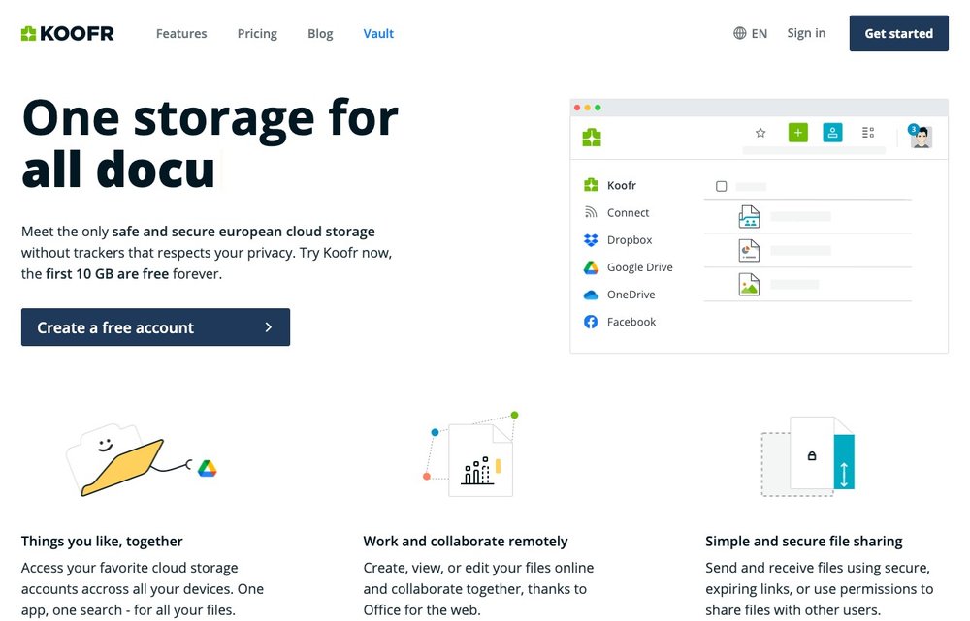The width and height of the screenshot is (970, 621).
Task: Click the Koofr logo in the header
Action: 68,33
